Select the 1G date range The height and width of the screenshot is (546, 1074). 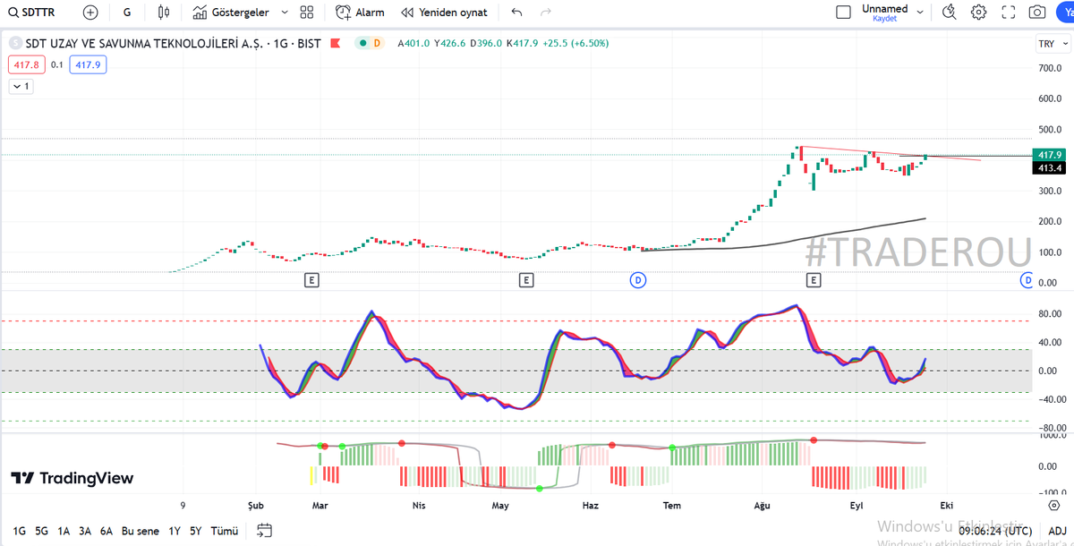pos(19,531)
